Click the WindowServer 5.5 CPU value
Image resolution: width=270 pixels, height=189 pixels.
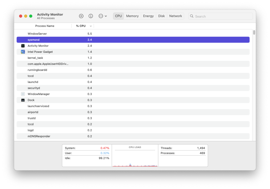(x=90, y=34)
